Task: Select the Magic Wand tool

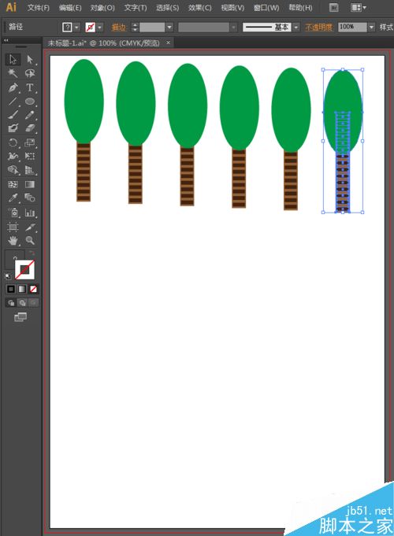Action: tap(13, 73)
